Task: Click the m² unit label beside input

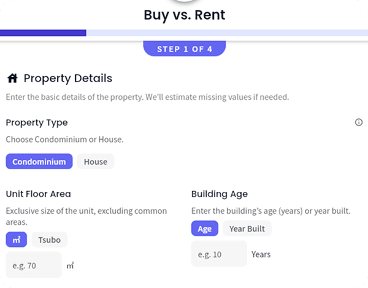Action: tap(71, 266)
